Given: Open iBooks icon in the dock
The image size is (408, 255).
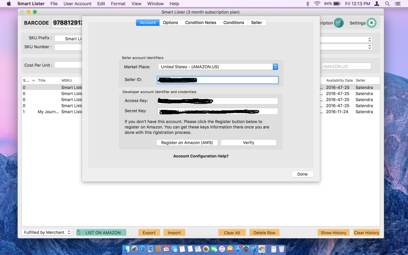Looking at the screenshot, I should 230,249.
